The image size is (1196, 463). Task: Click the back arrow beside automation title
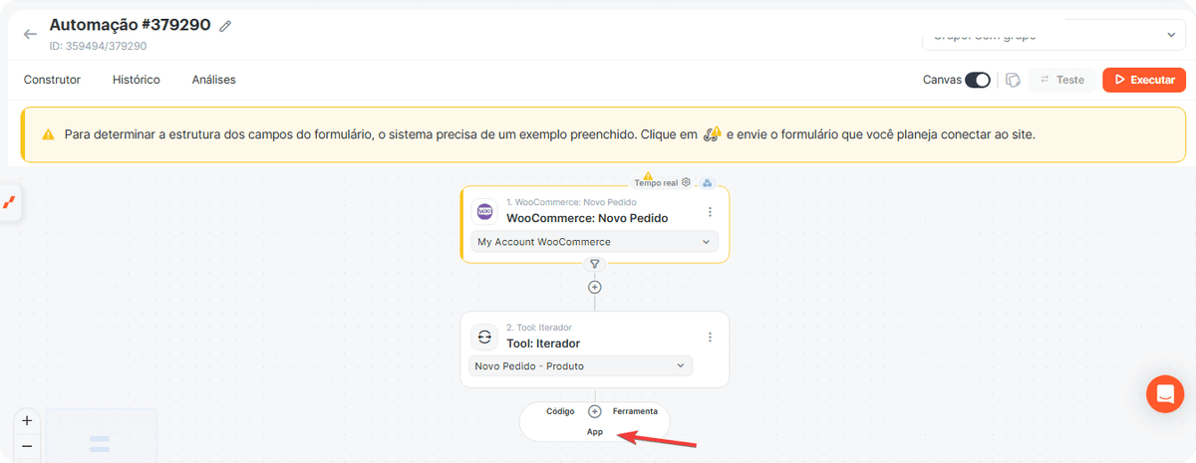click(x=30, y=33)
